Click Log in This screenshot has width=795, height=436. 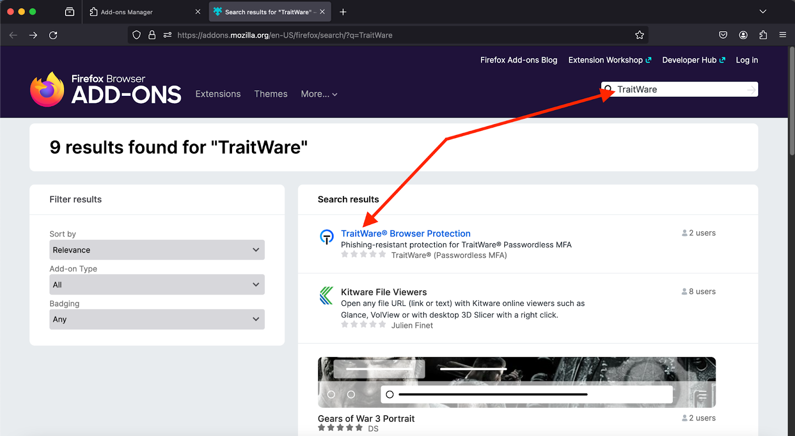(747, 60)
